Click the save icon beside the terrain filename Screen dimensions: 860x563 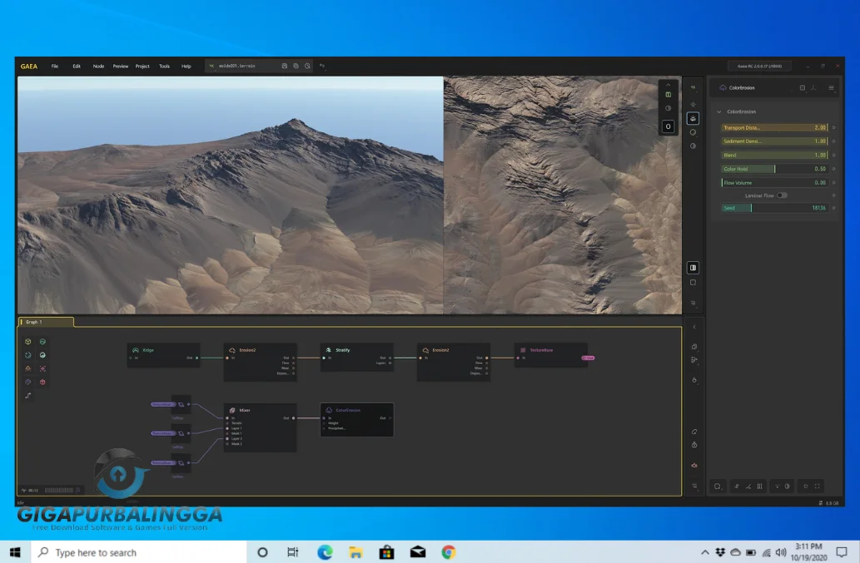(x=284, y=66)
